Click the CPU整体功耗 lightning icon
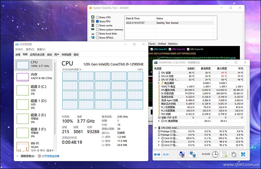This screenshot has height=169, width=261. [x=159, y=90]
